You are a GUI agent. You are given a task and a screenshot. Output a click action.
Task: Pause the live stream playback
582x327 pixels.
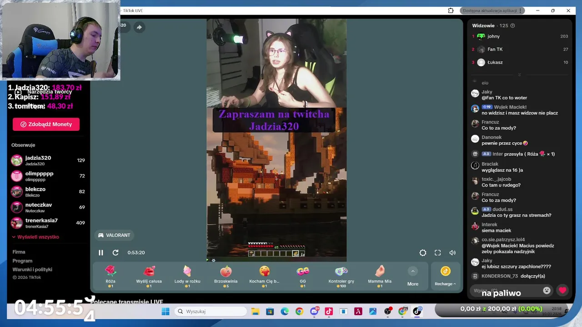(x=101, y=253)
